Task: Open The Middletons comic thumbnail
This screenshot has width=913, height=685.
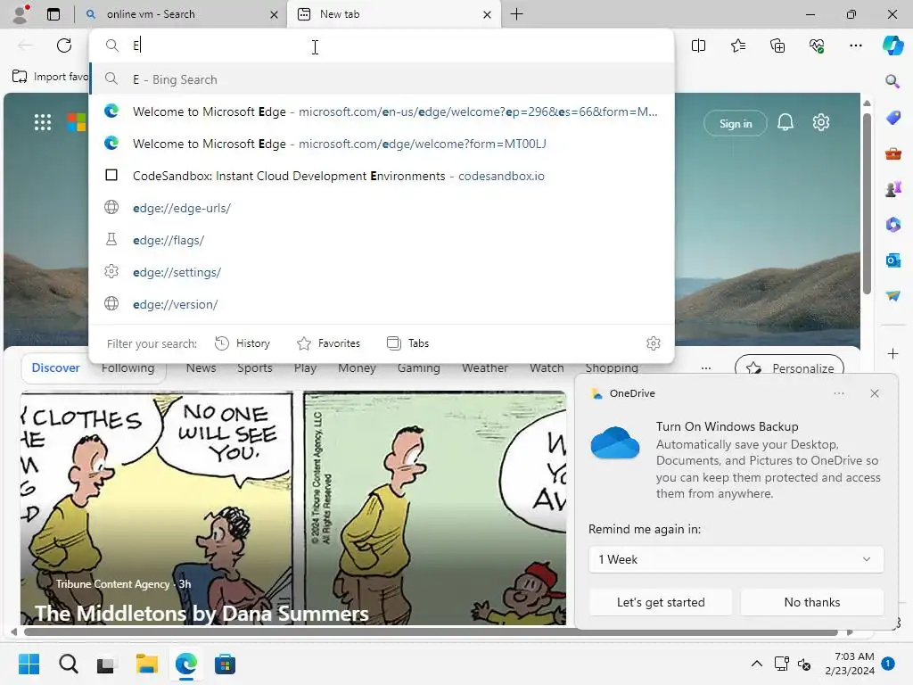Action: (293, 508)
